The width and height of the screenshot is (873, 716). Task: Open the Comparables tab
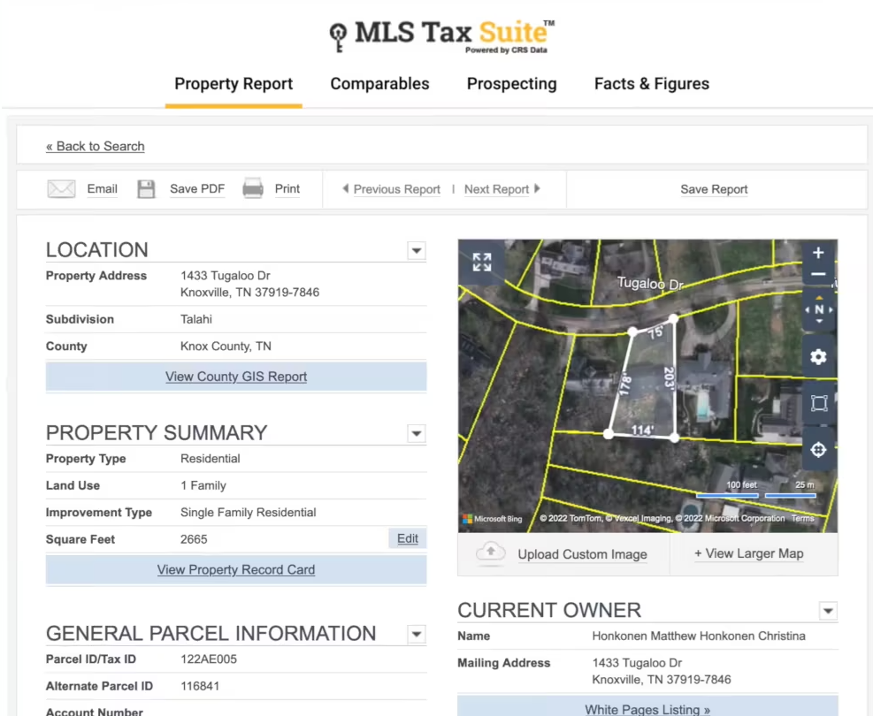click(x=379, y=84)
